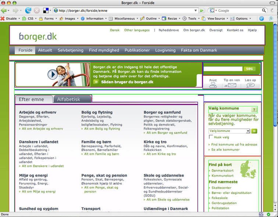
Task: Open the Forms dropdown menu
Action: point(48,18)
